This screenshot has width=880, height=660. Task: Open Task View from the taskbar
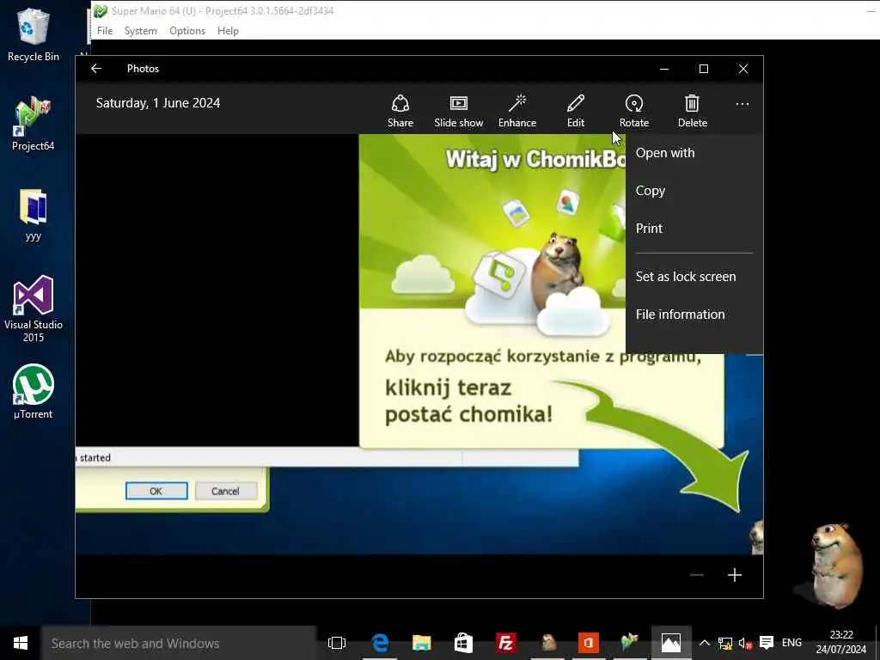coord(337,643)
